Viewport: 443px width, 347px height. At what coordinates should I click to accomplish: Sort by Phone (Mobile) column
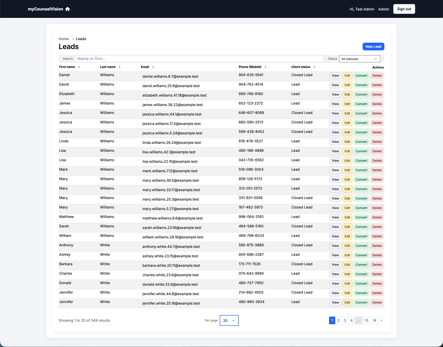click(266, 67)
